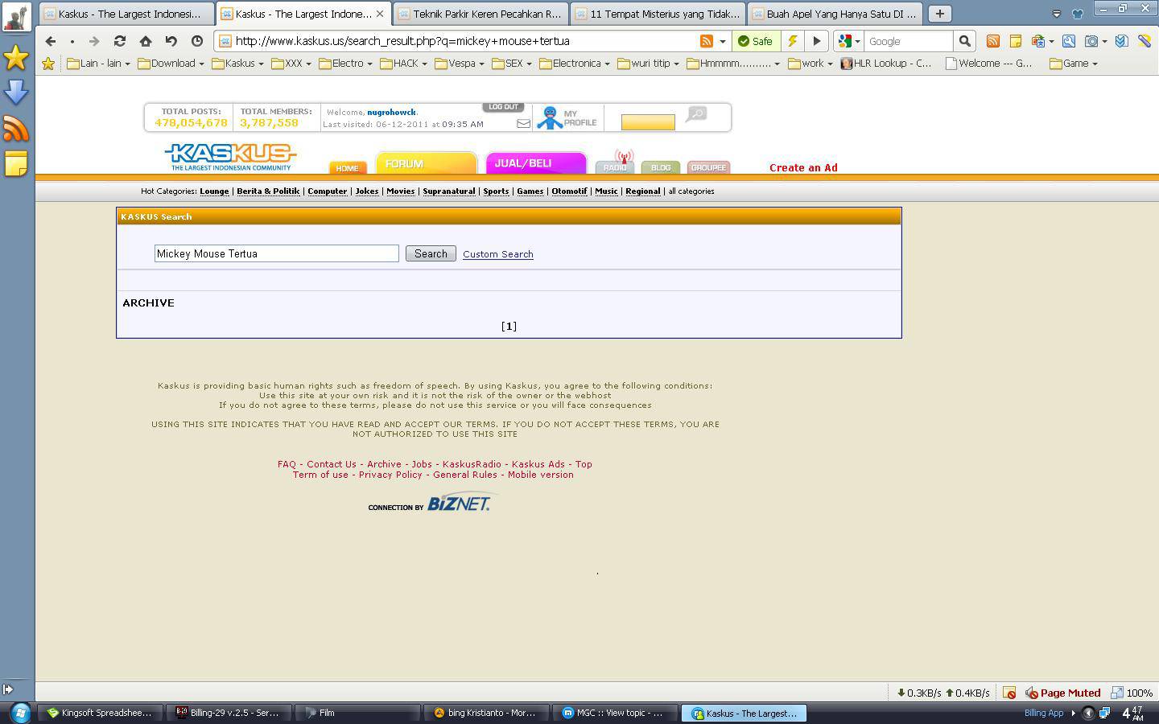Click the LOG OUT button
1159x724 pixels.
(x=503, y=107)
